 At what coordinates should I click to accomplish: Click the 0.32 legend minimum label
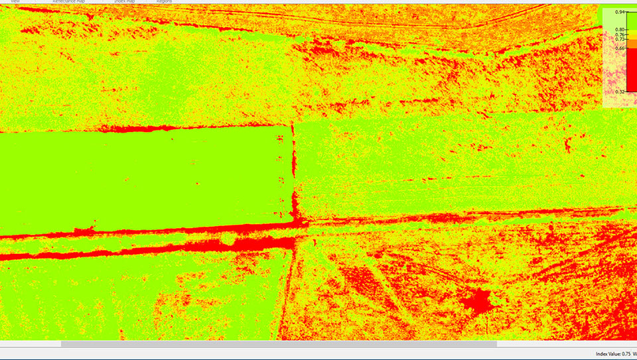tap(620, 91)
